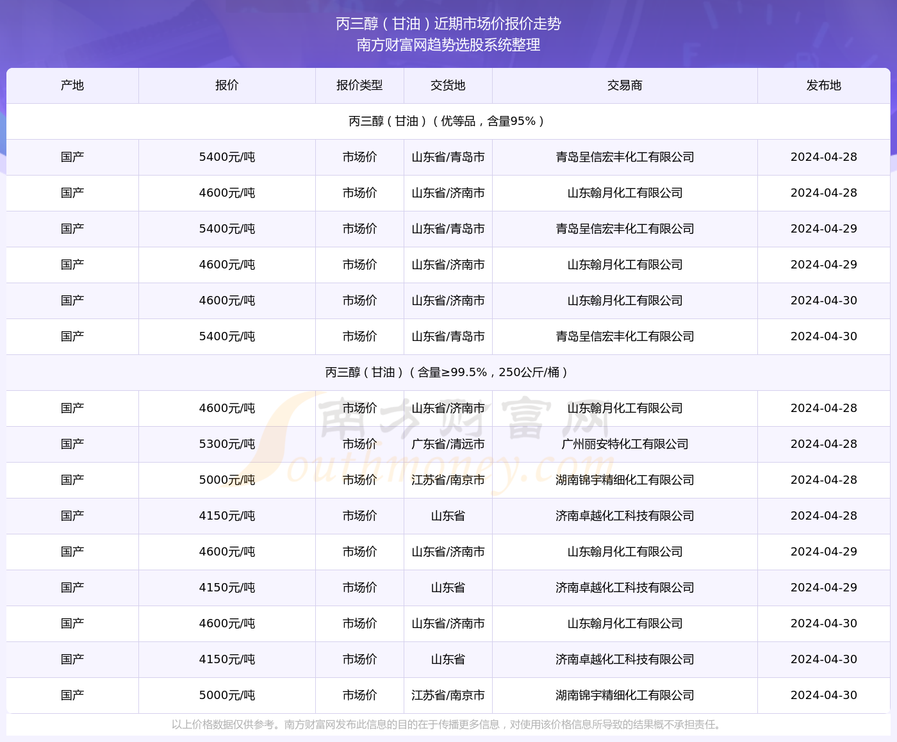Screen dimensions: 897x742
Task: Click the 产地 column header
Action: point(72,85)
